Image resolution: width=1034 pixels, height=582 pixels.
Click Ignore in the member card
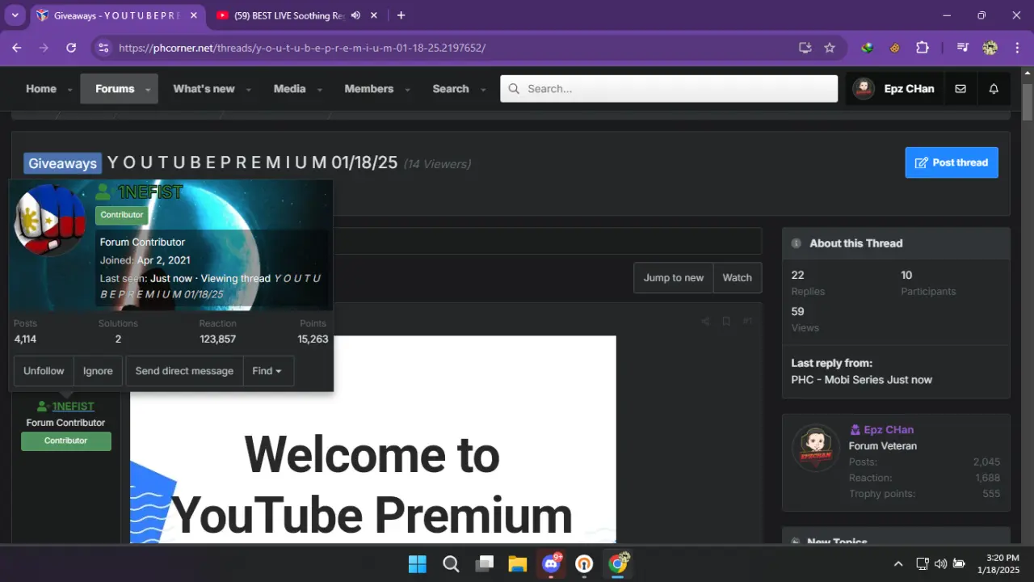coord(98,371)
